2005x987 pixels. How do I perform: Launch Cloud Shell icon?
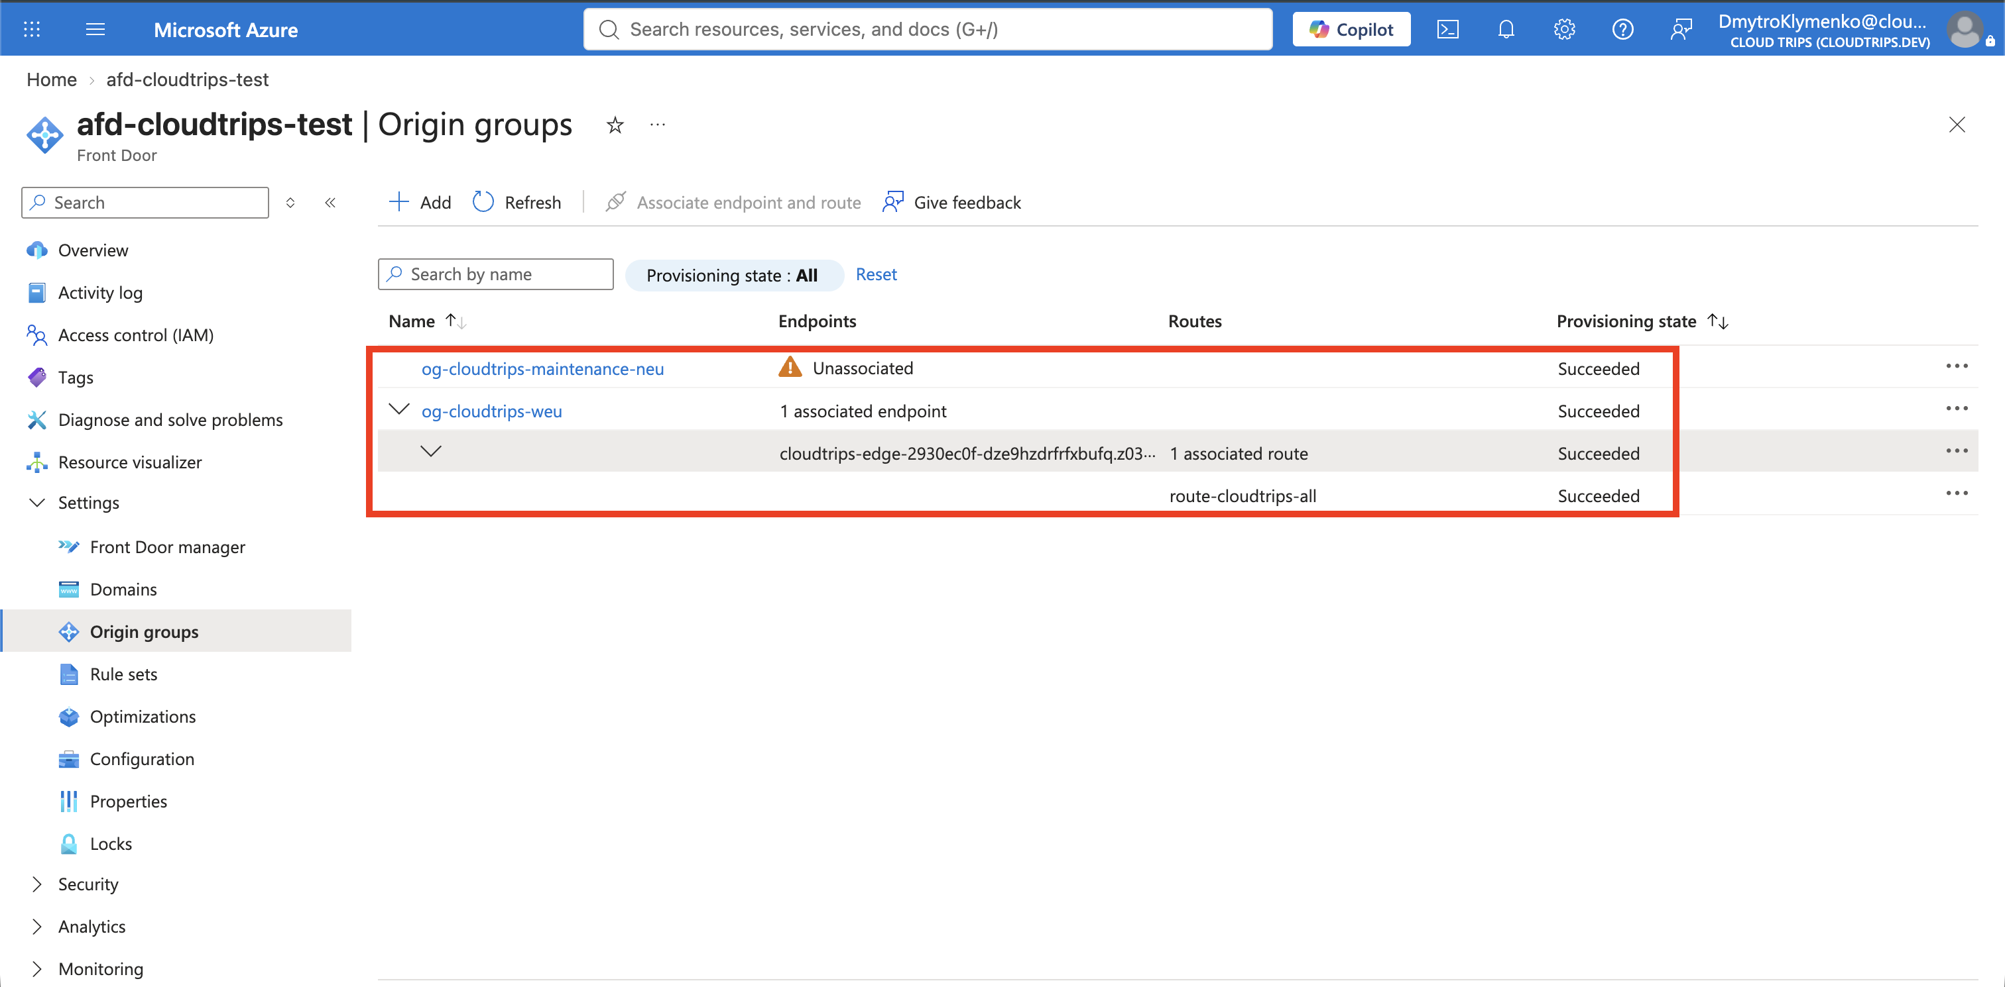point(1447,30)
